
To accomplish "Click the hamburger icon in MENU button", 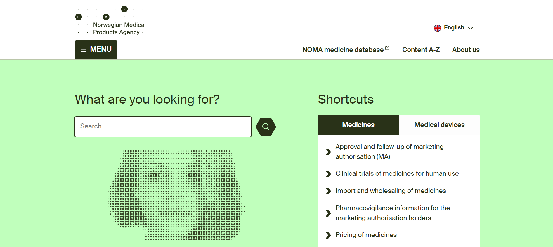I will tap(84, 50).
